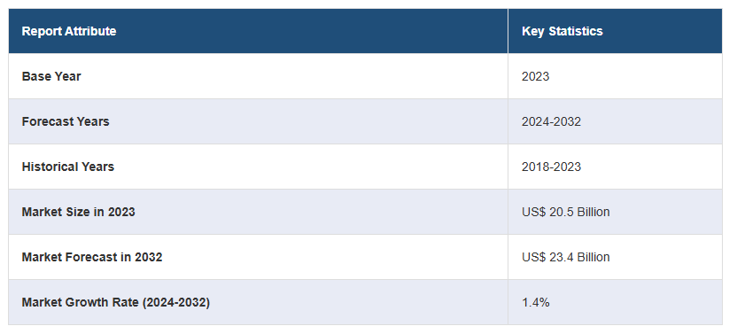Click the word Billion in 2023 market size
The image size is (737, 334).
[x=593, y=212]
